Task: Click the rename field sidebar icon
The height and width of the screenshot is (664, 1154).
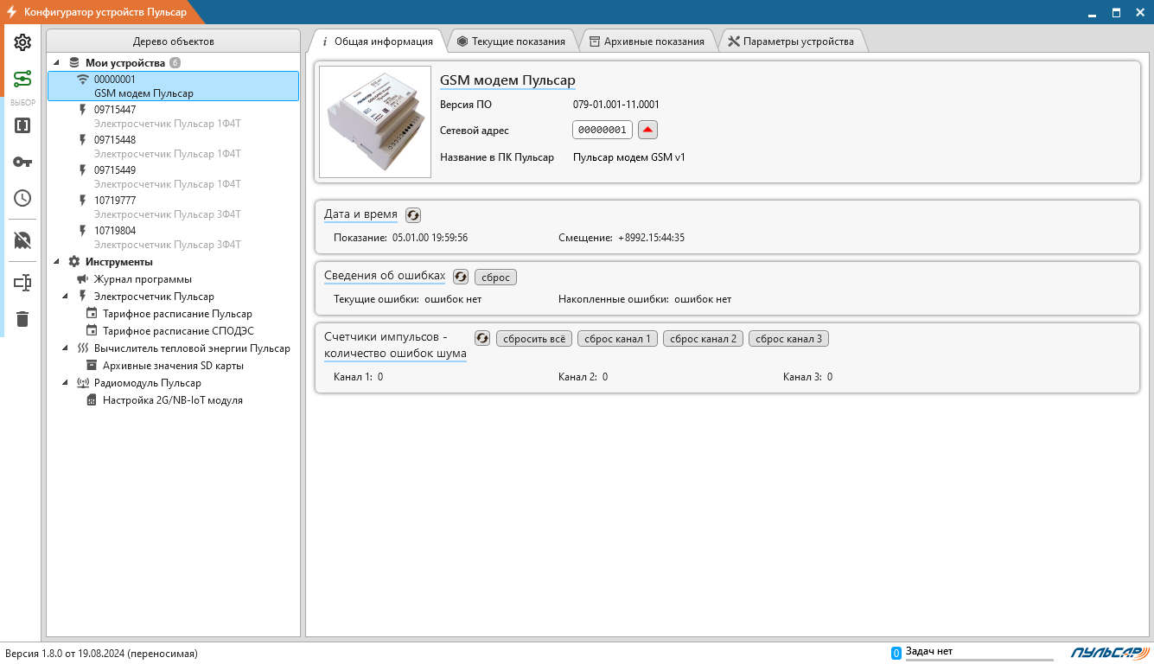Action: [22, 283]
